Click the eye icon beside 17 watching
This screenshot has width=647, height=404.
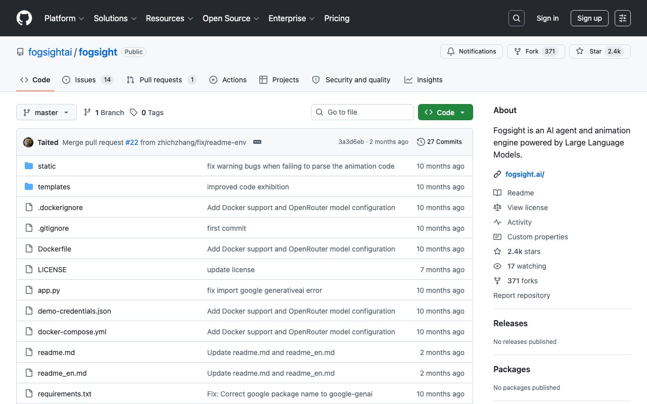(x=497, y=266)
